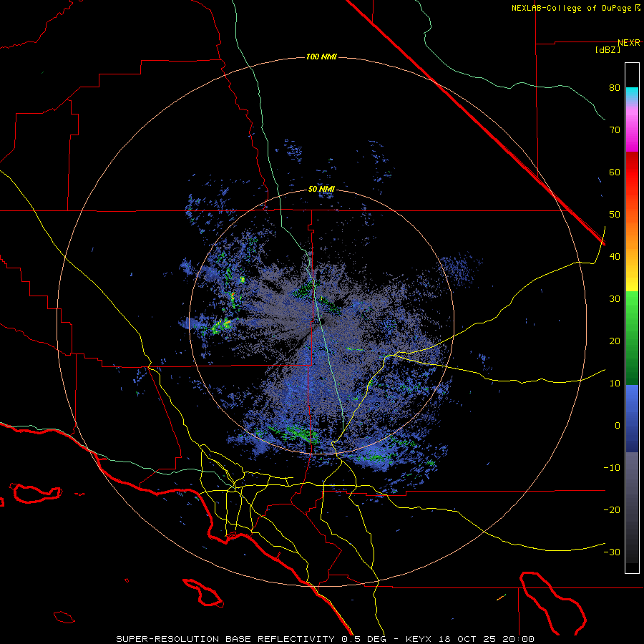This screenshot has height=644, width=644.
Task: Click the 50 NMI range ring label
Action: click(321, 190)
